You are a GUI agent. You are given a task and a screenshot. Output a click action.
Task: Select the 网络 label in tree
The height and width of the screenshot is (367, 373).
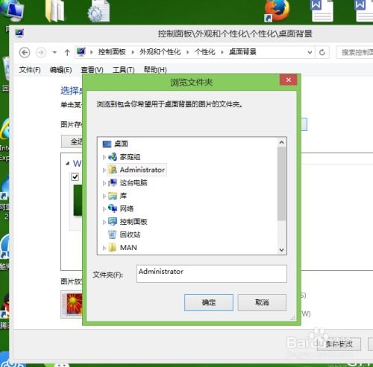[x=127, y=208]
